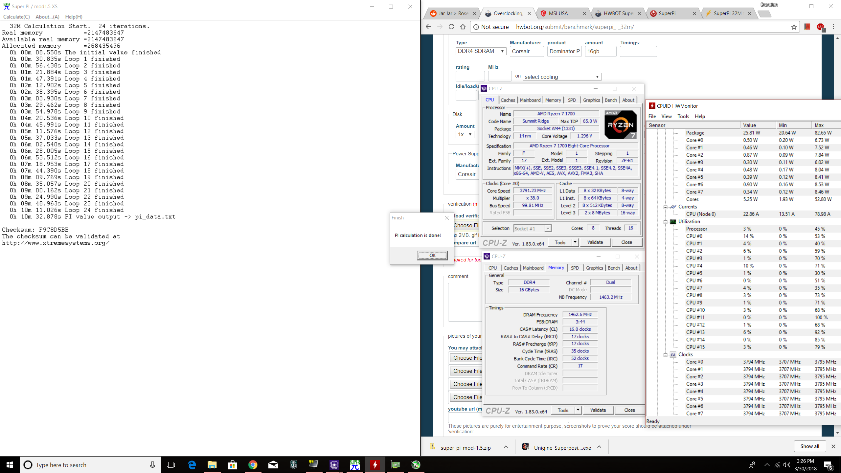Switch to the Mainboard tab in upper CPU-Z
The height and width of the screenshot is (473, 841).
(530, 100)
